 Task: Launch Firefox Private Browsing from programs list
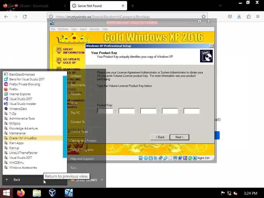33,84
